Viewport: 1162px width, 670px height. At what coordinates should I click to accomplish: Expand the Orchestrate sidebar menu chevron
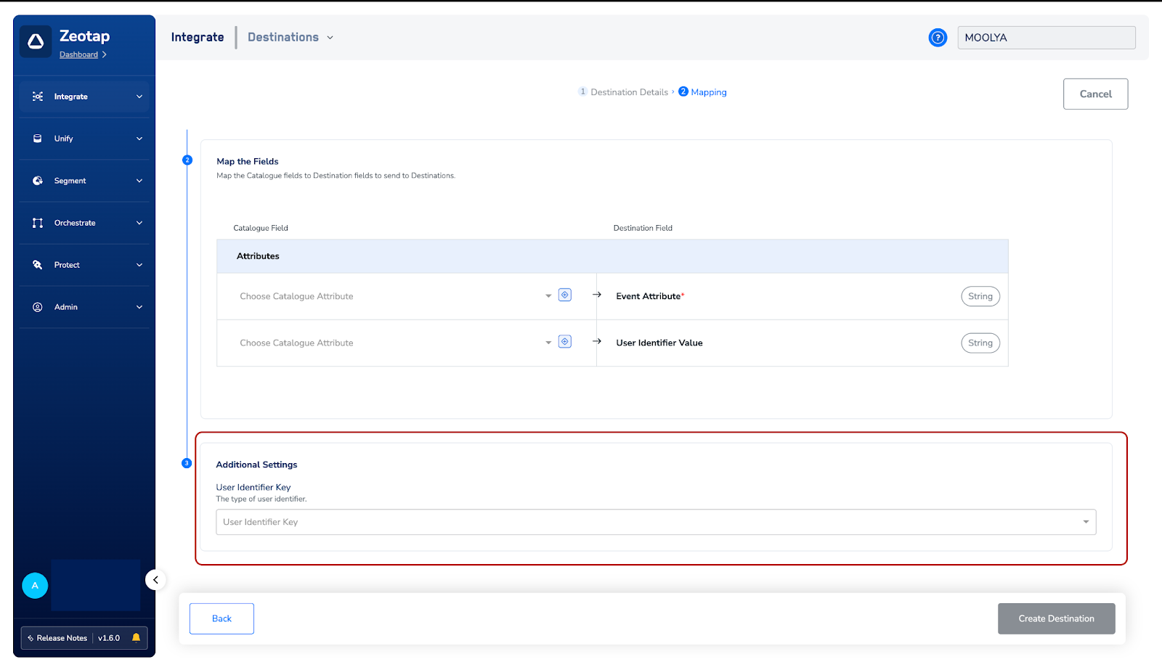(139, 223)
